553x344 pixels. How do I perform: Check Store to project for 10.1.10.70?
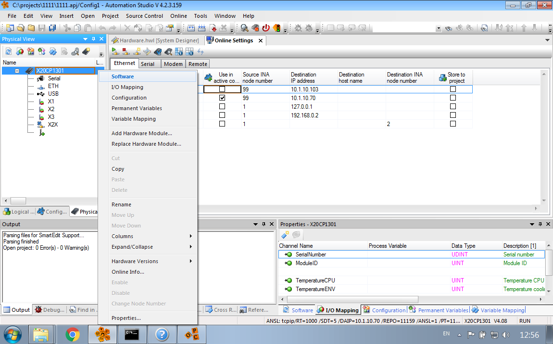coord(453,98)
